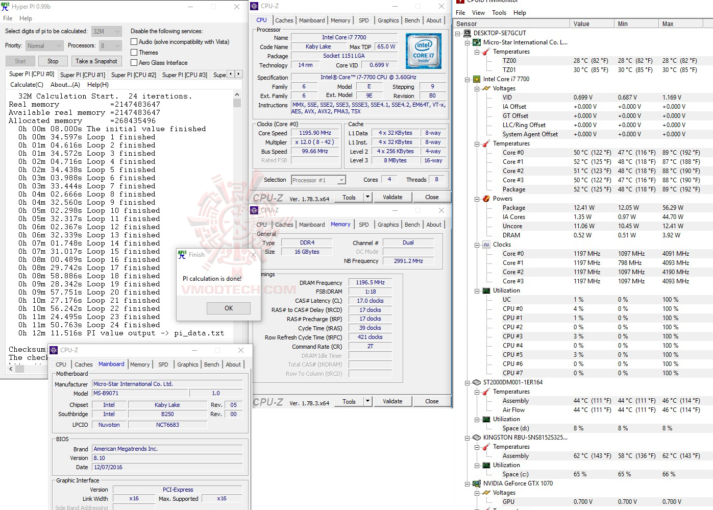Collapse the NVIDIA GeForce GTX 1070 node

coord(467,483)
